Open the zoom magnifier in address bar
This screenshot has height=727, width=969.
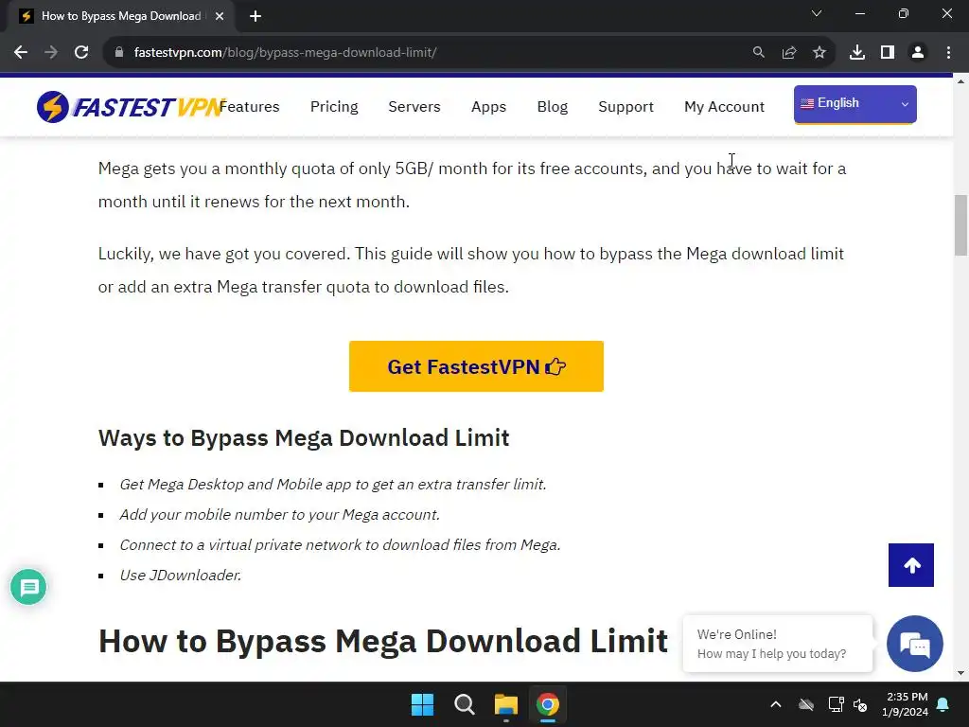point(758,53)
